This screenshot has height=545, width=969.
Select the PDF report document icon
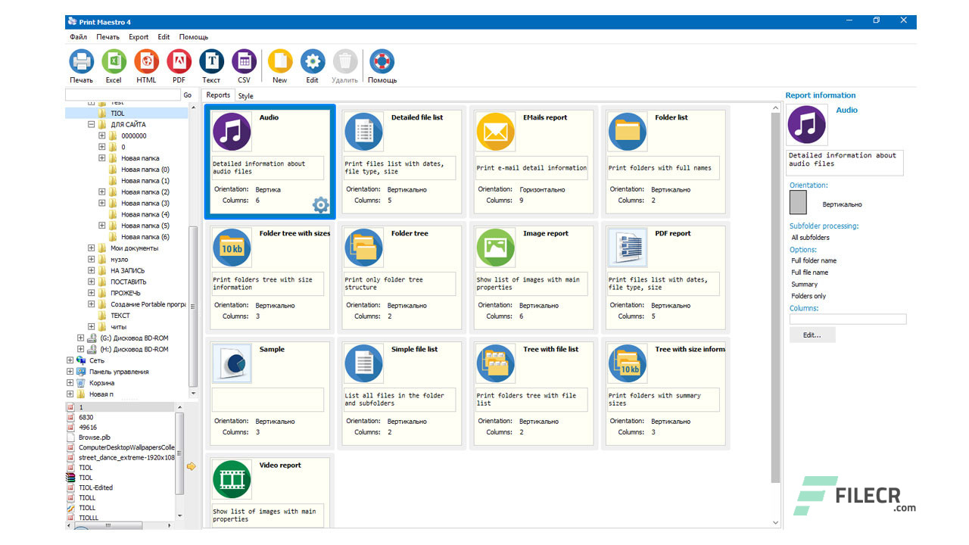627,247
